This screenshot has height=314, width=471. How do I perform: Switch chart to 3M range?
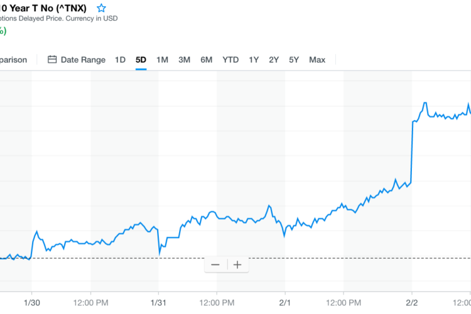184,60
